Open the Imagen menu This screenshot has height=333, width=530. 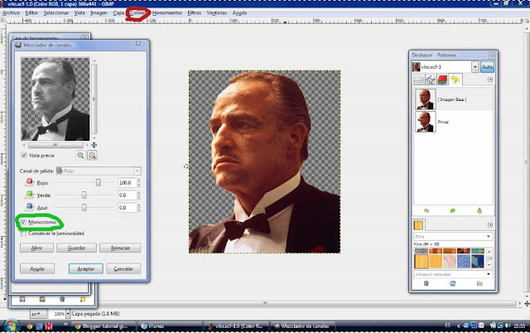coord(99,13)
